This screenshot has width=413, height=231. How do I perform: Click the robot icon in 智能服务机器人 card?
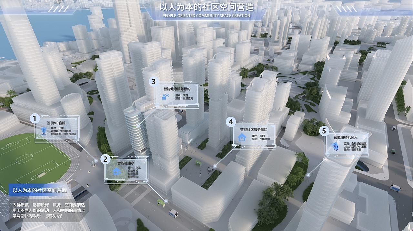coord(336,146)
